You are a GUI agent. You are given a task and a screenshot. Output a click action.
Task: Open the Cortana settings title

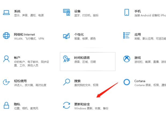[140, 81]
